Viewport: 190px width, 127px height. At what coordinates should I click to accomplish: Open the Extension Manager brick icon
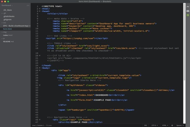188,11
